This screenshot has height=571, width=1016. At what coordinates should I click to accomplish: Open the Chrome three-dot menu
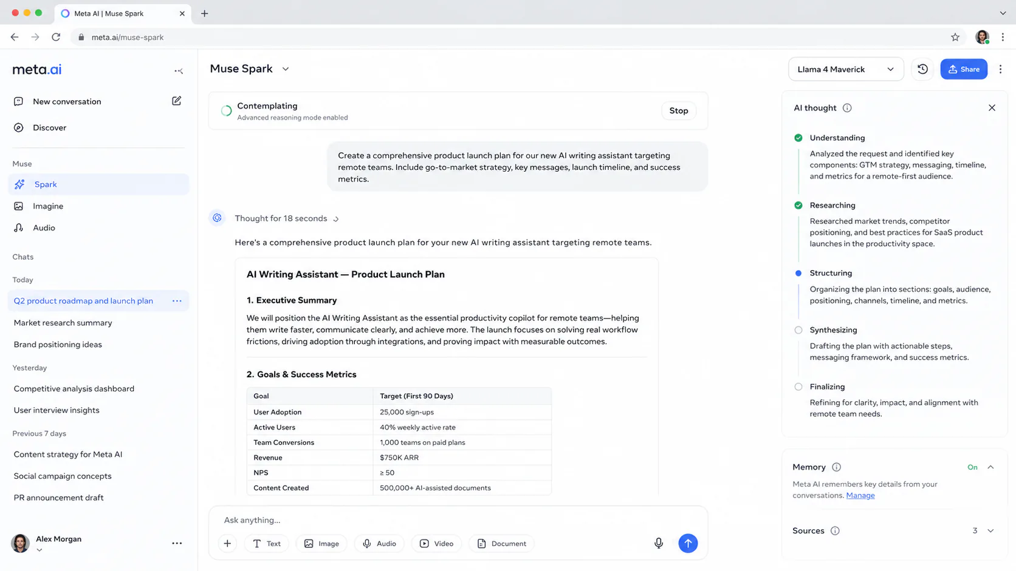coord(1003,37)
